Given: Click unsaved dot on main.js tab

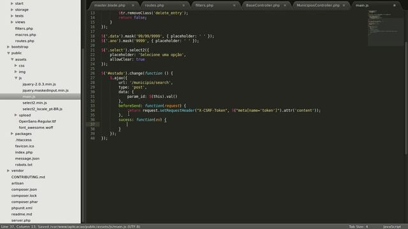Looking at the screenshot, I should [x=395, y=5].
